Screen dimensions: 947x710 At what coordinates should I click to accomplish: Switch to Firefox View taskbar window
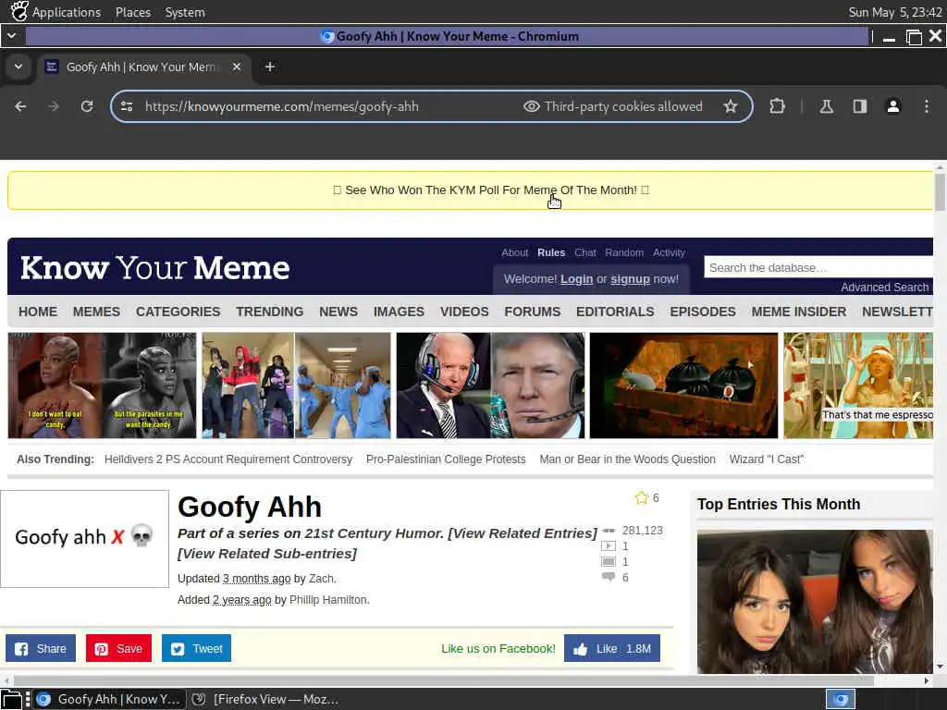click(265, 699)
